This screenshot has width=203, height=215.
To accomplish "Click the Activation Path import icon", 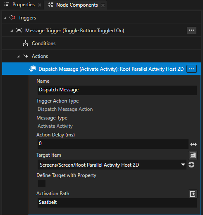I will [x=193, y=194].
